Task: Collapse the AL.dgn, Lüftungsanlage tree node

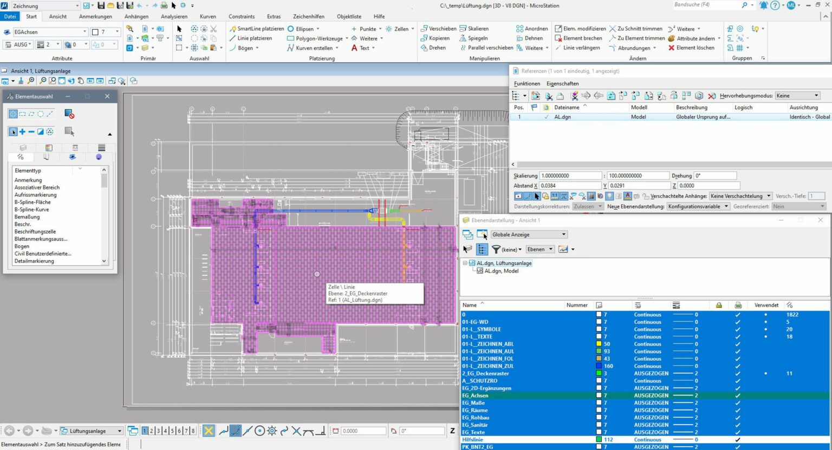Action: pos(465,263)
